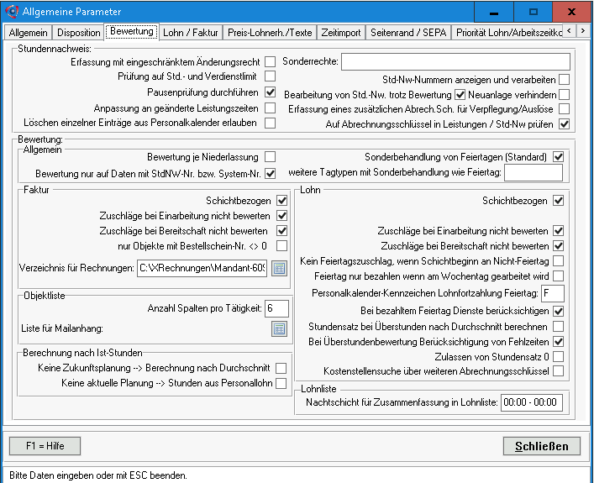Click the Allgemeine Parameter app icon in title bar
Viewport: 594px width, 483px height.
pos(12,12)
